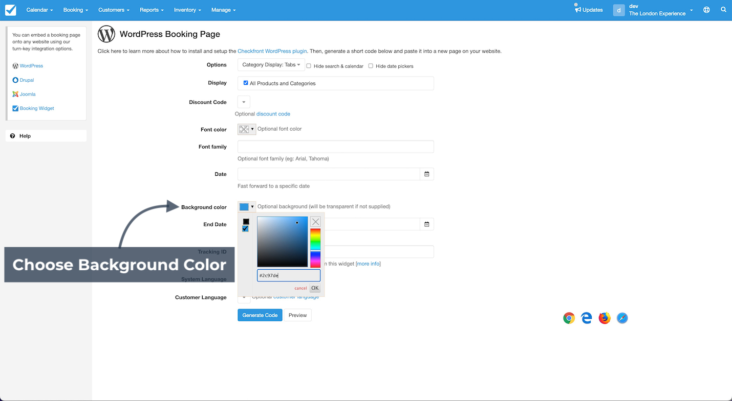Click the End Date calendar icon

[427, 224]
